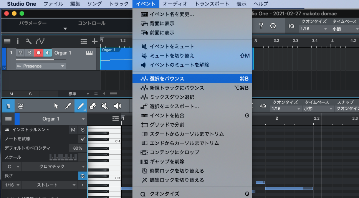Choose 時間ロックを切り替える menu entry
This screenshot has width=359, height=198.
point(192,171)
